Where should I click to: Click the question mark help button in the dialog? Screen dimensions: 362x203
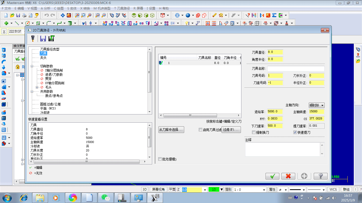pos(321,176)
